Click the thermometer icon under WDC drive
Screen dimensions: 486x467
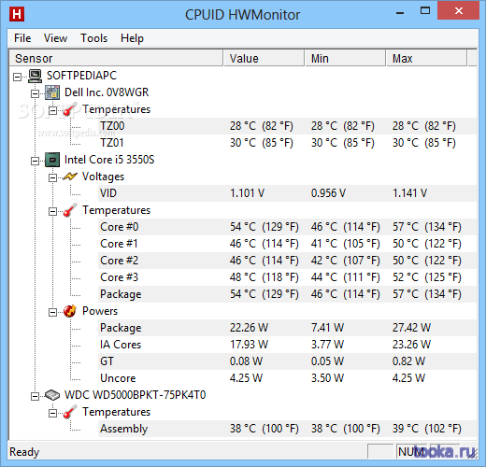pos(70,412)
